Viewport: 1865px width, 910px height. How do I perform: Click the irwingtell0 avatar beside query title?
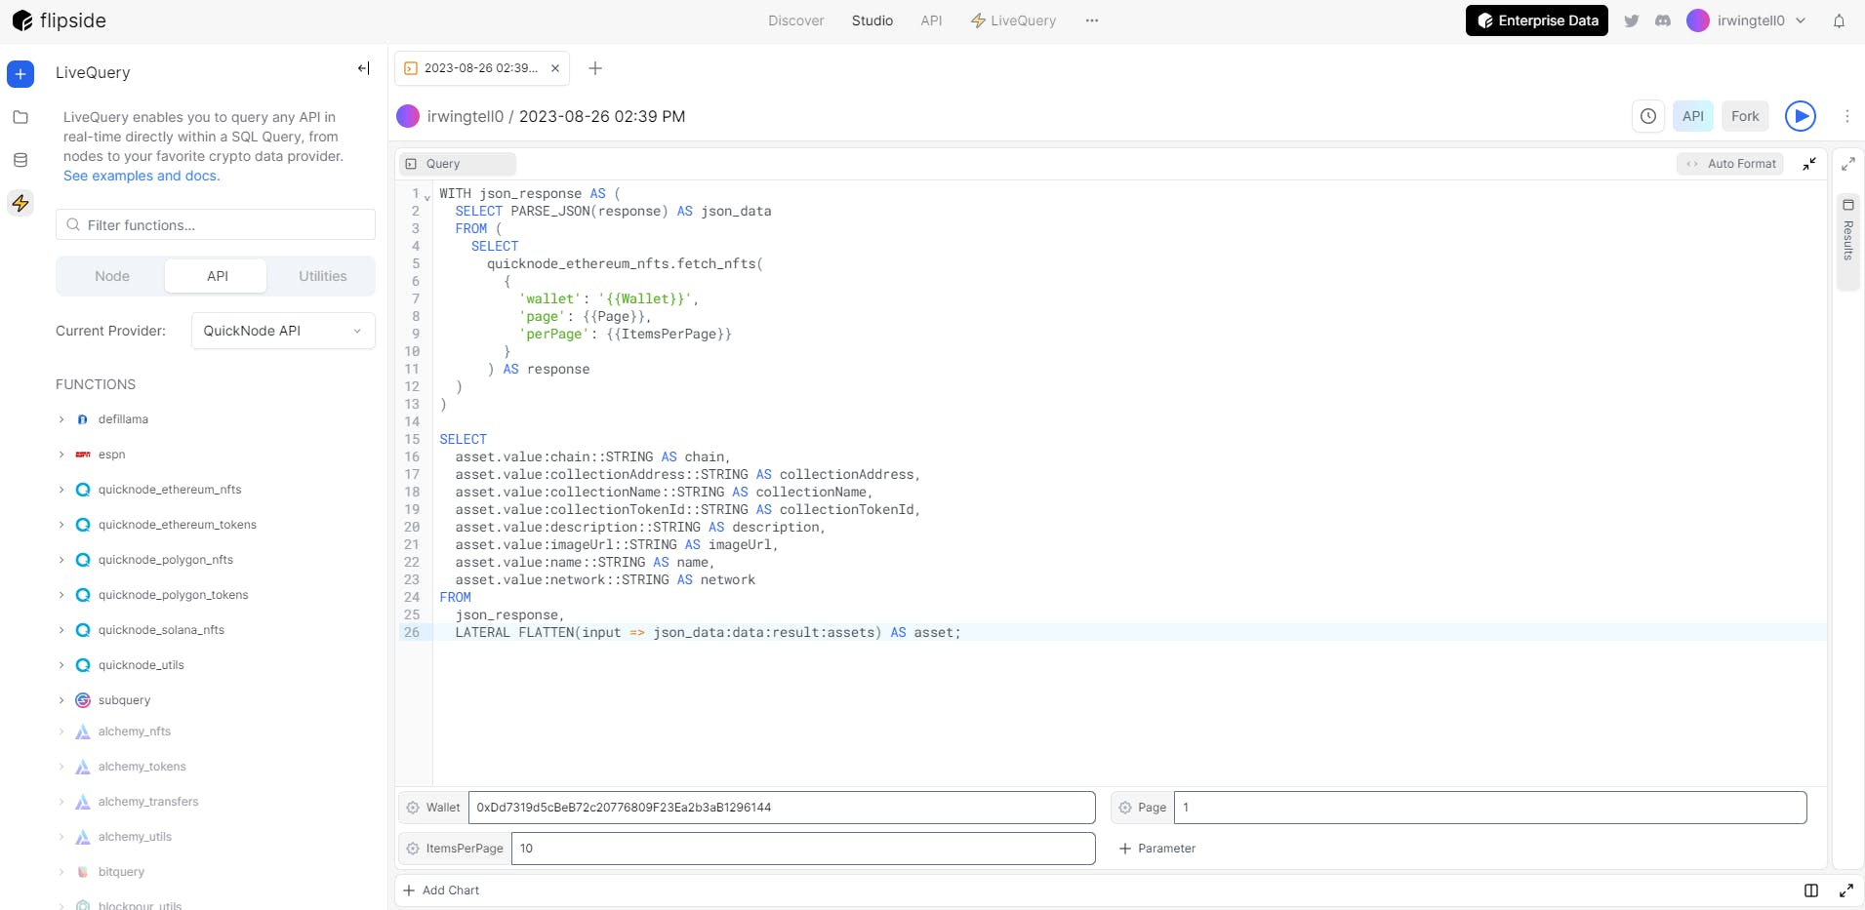[408, 116]
